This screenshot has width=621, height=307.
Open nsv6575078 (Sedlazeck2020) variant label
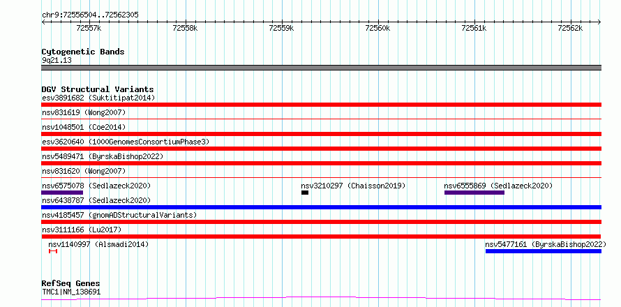click(x=96, y=186)
